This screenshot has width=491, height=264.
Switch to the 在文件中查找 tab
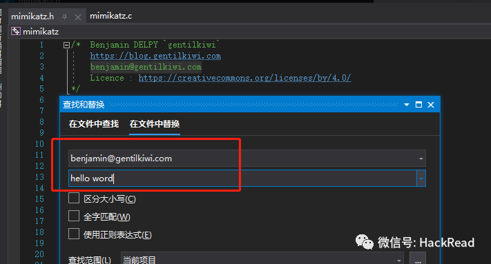[x=94, y=124]
